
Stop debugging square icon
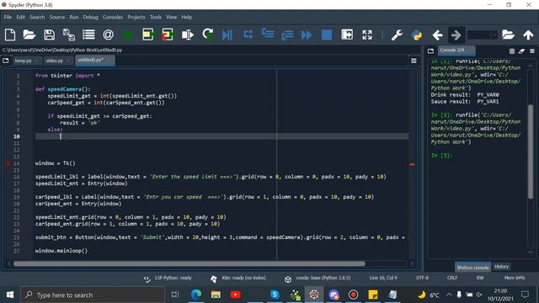327,35
